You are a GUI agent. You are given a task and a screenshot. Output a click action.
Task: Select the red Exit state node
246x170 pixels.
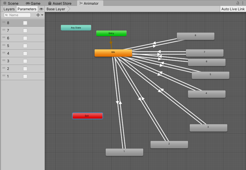coord(87,116)
